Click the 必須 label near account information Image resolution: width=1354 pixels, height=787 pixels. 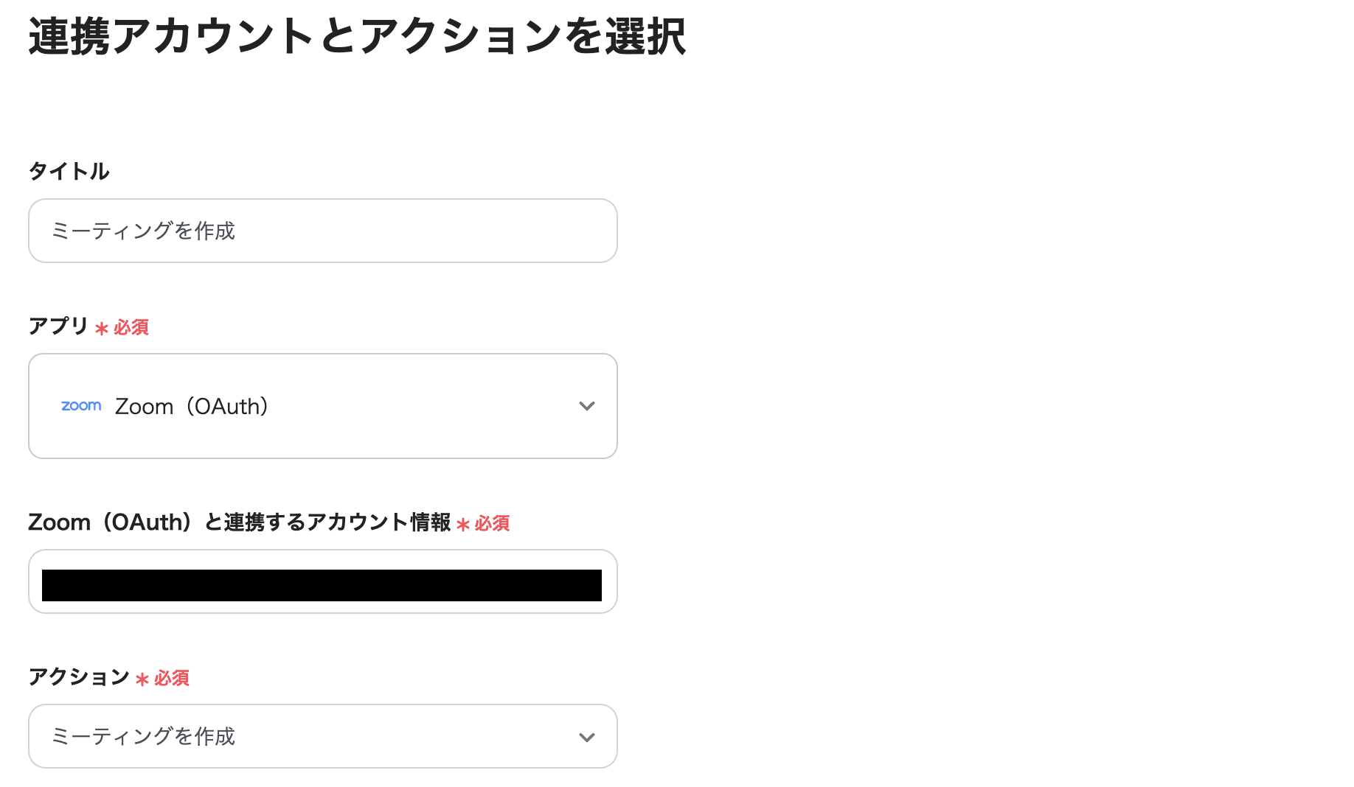[493, 524]
